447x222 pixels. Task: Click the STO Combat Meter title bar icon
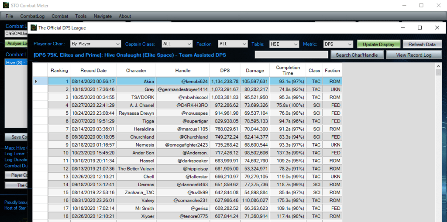(x=6, y=6)
